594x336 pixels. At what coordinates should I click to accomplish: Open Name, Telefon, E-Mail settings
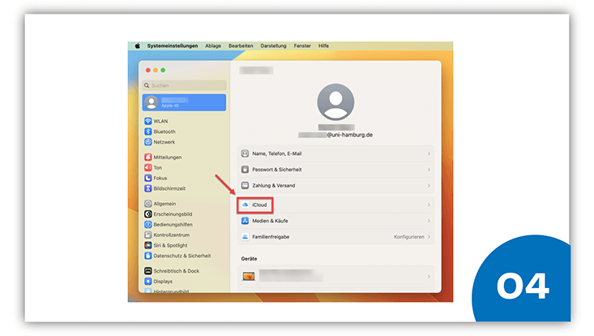point(335,153)
